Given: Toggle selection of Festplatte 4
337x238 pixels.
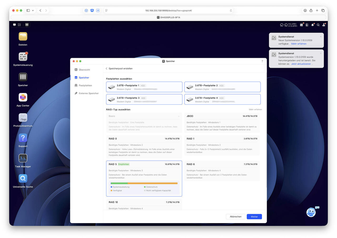Looking at the screenshot, I should 222,99.
